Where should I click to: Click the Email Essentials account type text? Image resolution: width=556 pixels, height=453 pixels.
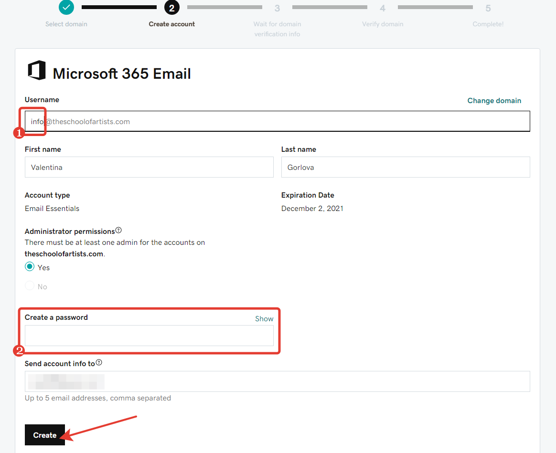[x=52, y=209]
